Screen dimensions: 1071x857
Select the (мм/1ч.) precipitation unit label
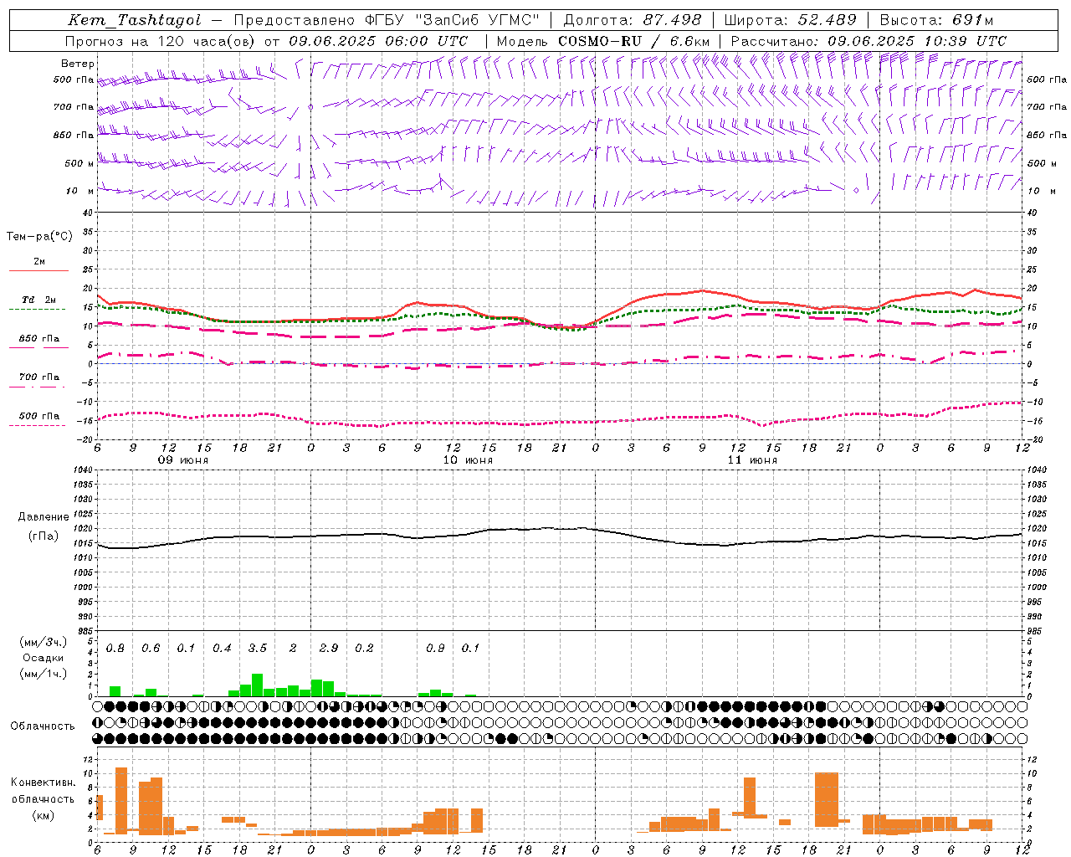43,674
